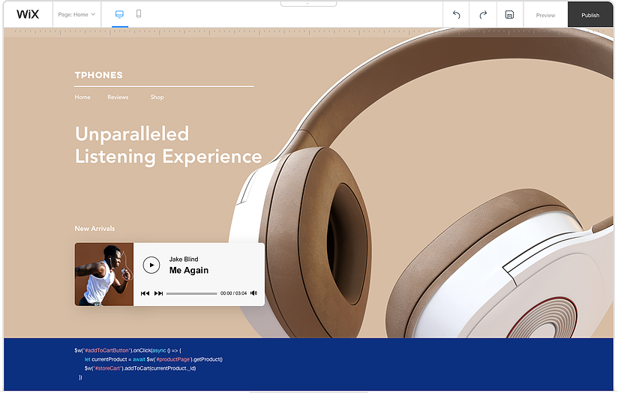The image size is (618, 393).
Task: Switch to desktop view icon
Action: pyautogui.click(x=119, y=14)
